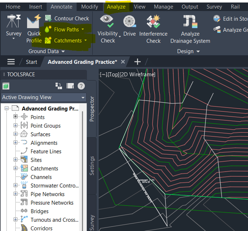Open the Active Drawing View combo box
Viewport: 248px width, 231px height.
click(x=44, y=97)
